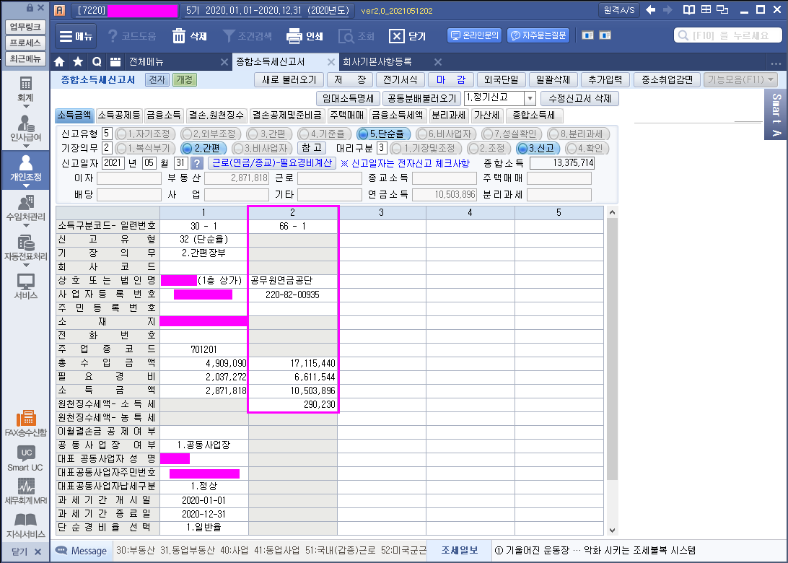The image size is (788, 563).
Task: Switch to 가산세 tab
Action: click(487, 115)
